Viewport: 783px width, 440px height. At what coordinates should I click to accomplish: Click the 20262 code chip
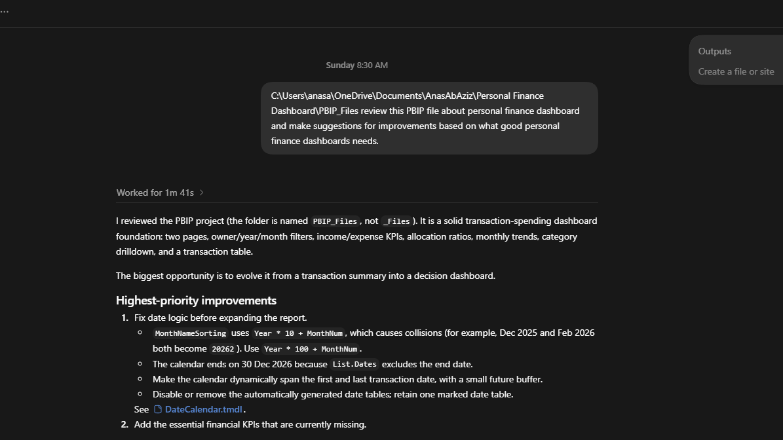point(223,349)
